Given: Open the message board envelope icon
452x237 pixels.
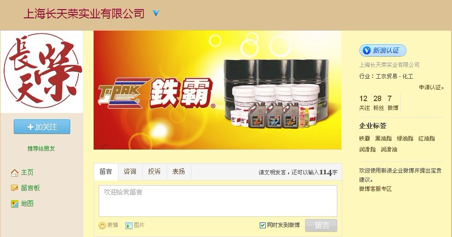Looking at the screenshot, I should (14, 188).
